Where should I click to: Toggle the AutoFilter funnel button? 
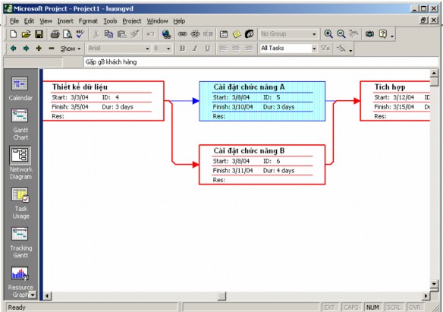click(x=325, y=49)
